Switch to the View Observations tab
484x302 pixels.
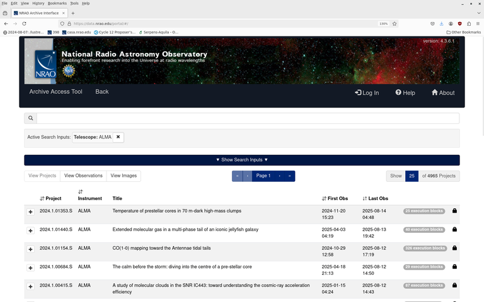pos(83,176)
